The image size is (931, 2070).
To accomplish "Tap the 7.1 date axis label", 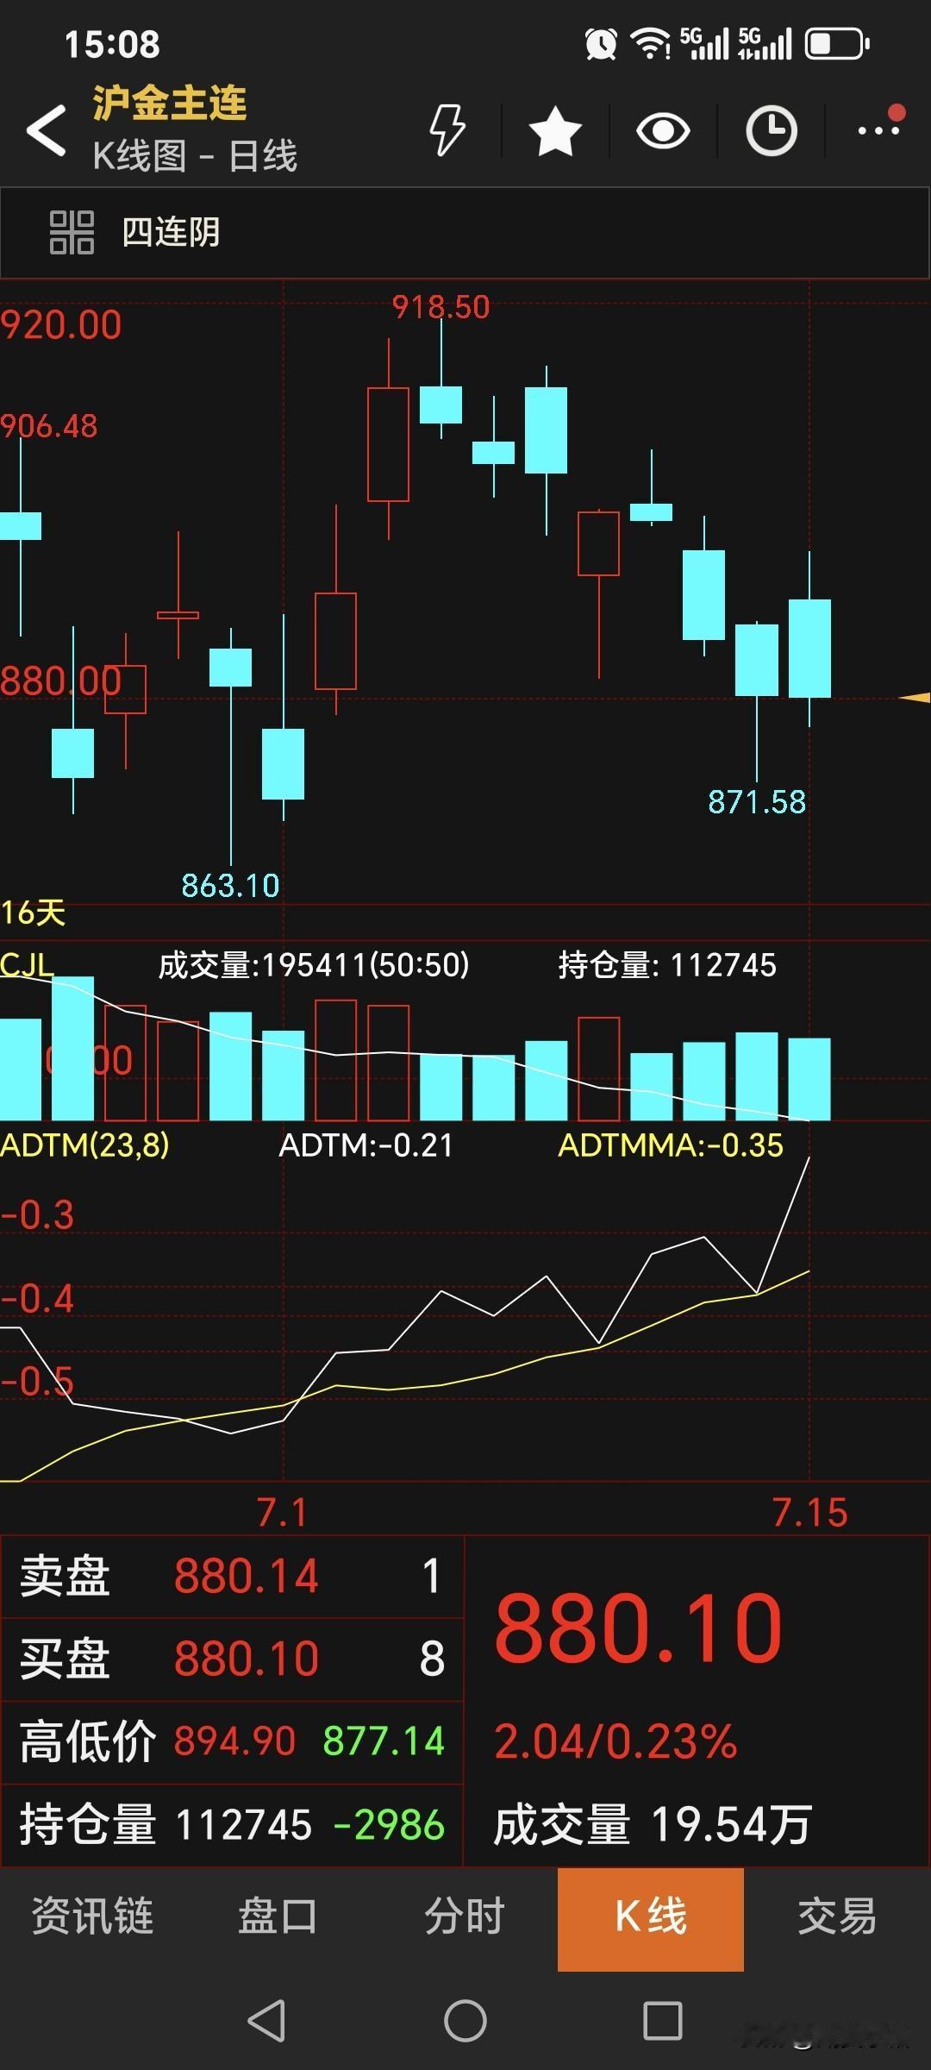I will click(282, 1513).
